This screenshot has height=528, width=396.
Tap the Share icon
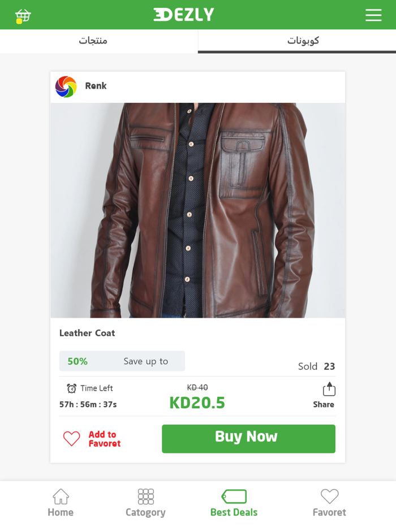(329, 389)
